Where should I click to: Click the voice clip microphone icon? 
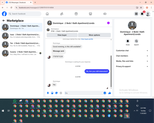pos(48,93)
